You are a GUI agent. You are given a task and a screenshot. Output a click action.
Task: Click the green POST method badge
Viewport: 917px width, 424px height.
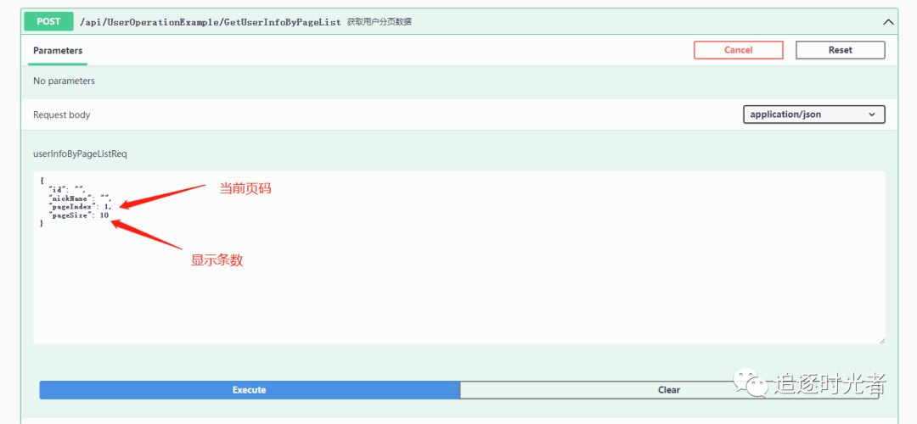click(48, 22)
